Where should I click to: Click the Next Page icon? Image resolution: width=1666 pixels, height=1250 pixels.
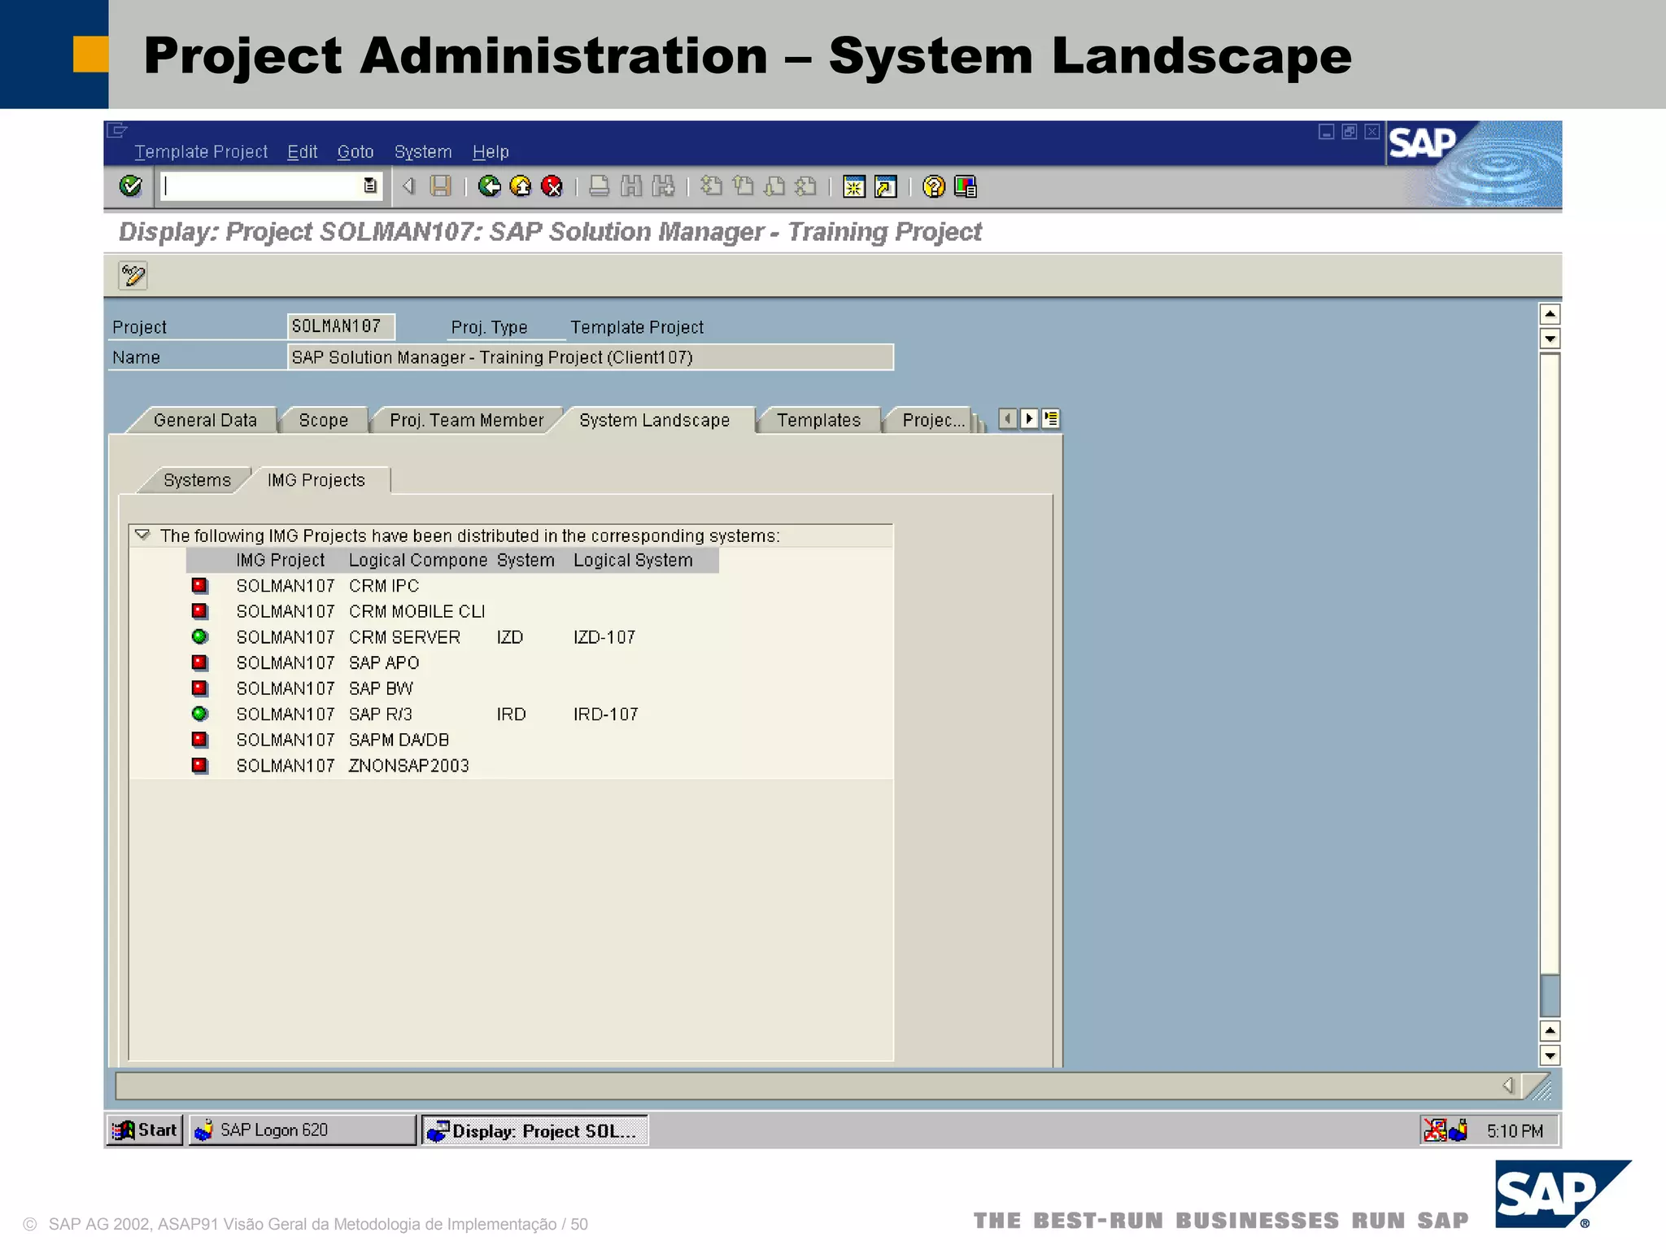point(774,186)
